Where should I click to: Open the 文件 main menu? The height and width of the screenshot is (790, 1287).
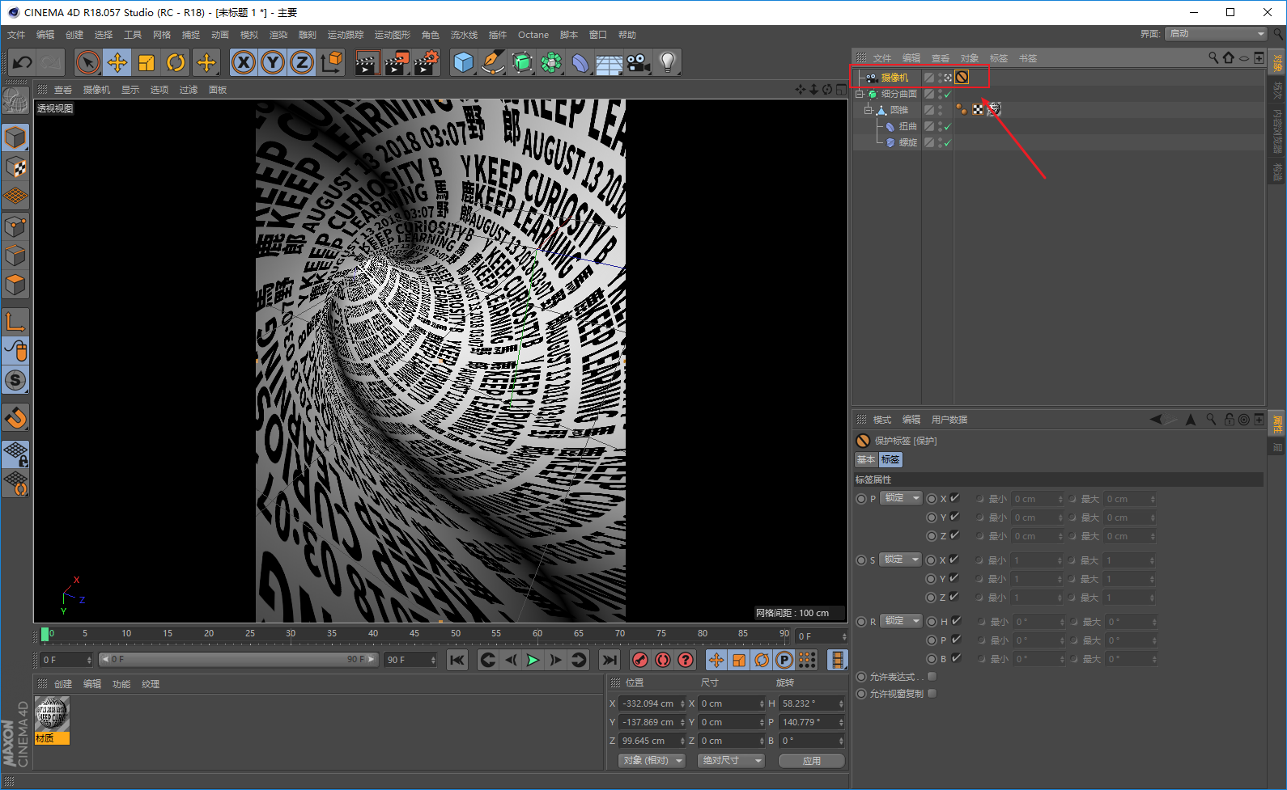pyautogui.click(x=16, y=35)
